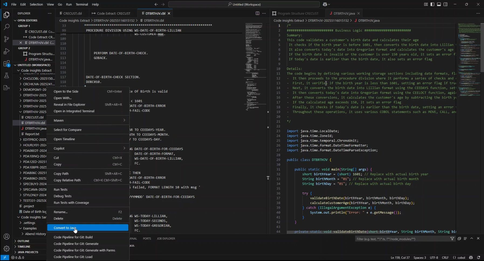Viewport: 484px width, 261px height.
Task: Open the Manage settings gear
Action: [6, 248]
